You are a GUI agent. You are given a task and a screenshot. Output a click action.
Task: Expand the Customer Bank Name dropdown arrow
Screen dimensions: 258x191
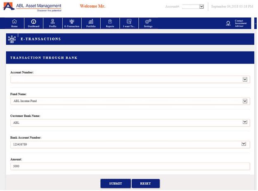245,122
